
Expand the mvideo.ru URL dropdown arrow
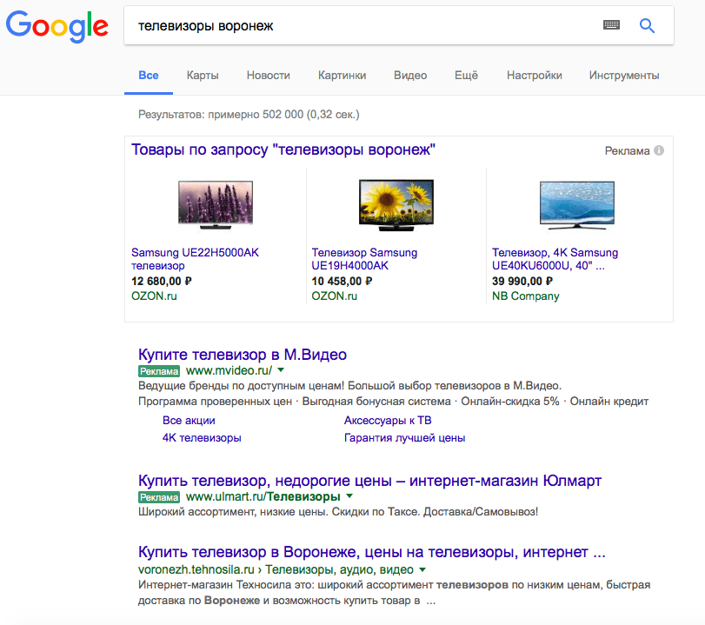(x=281, y=370)
